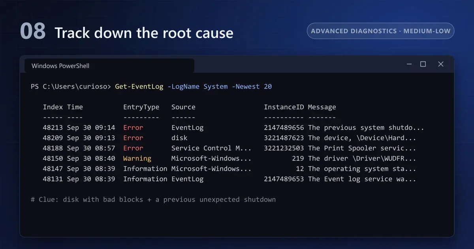Click InstanceID 3221232503
The image size is (474, 249).
click(x=284, y=148)
